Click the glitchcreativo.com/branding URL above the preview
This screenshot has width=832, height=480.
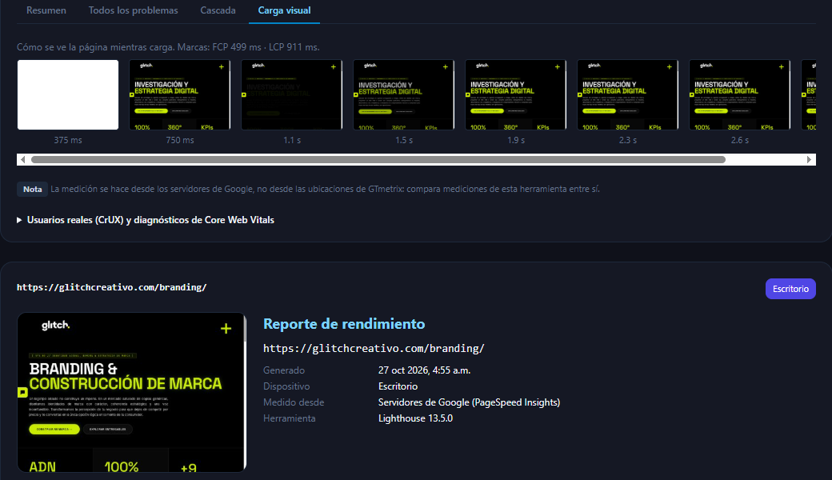click(x=111, y=287)
